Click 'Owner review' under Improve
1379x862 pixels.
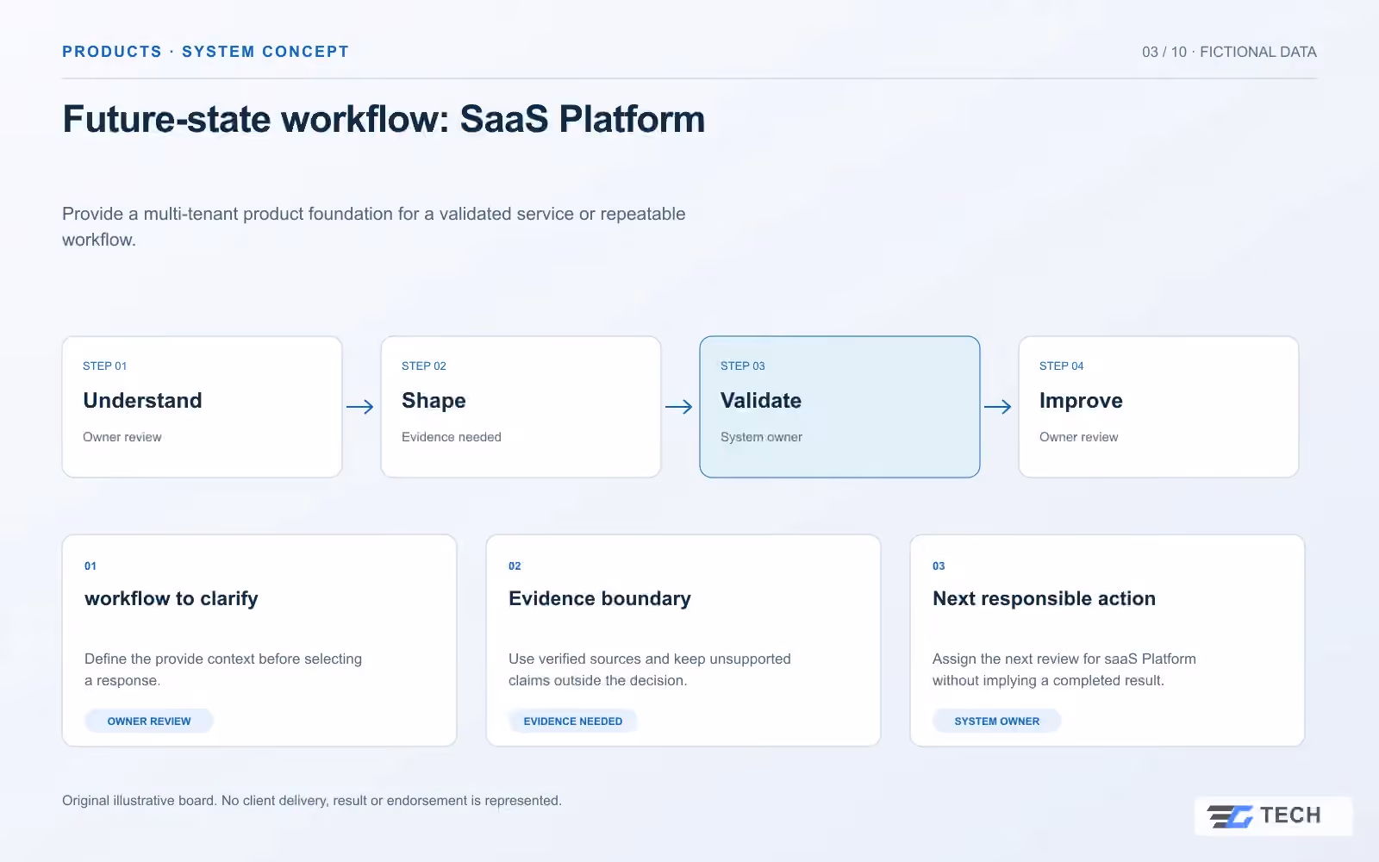(x=1079, y=437)
